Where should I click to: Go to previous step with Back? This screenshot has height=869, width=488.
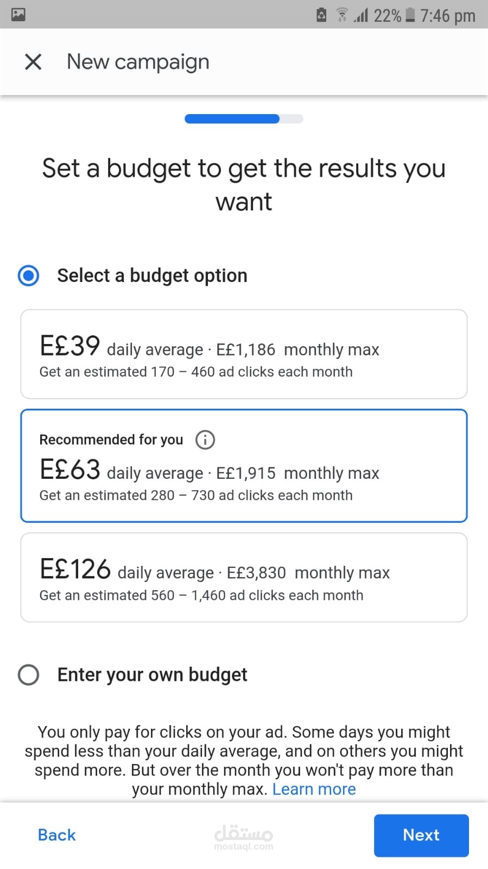(x=57, y=835)
